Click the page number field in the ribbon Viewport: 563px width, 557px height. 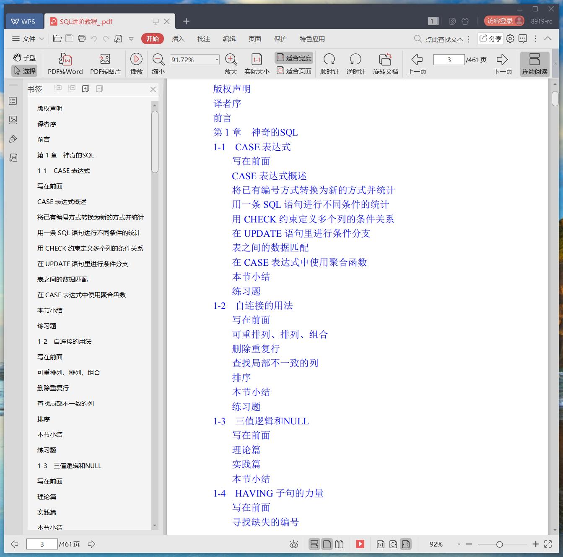pyautogui.click(x=449, y=60)
